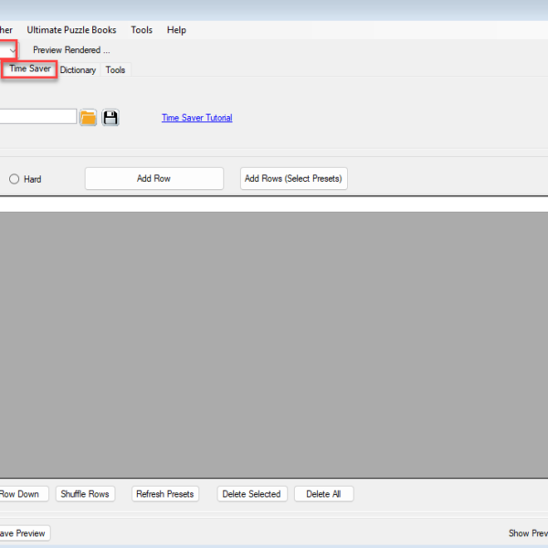Image resolution: width=548 pixels, height=548 pixels.
Task: Open the Time Saver Tutorial link
Action: click(x=196, y=118)
